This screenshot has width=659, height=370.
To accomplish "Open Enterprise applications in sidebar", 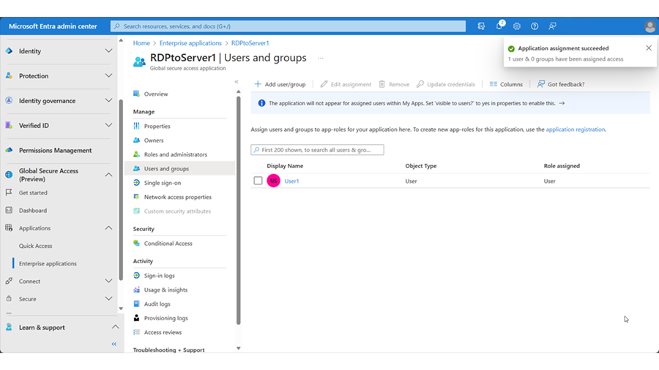I will coord(48,263).
